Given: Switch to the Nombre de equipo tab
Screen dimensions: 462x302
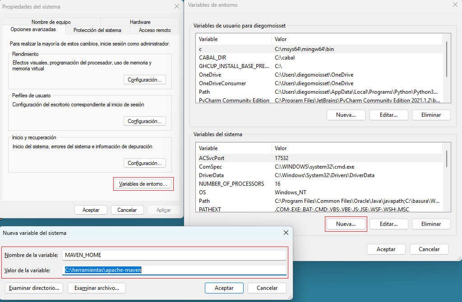Looking at the screenshot, I should 51,22.
